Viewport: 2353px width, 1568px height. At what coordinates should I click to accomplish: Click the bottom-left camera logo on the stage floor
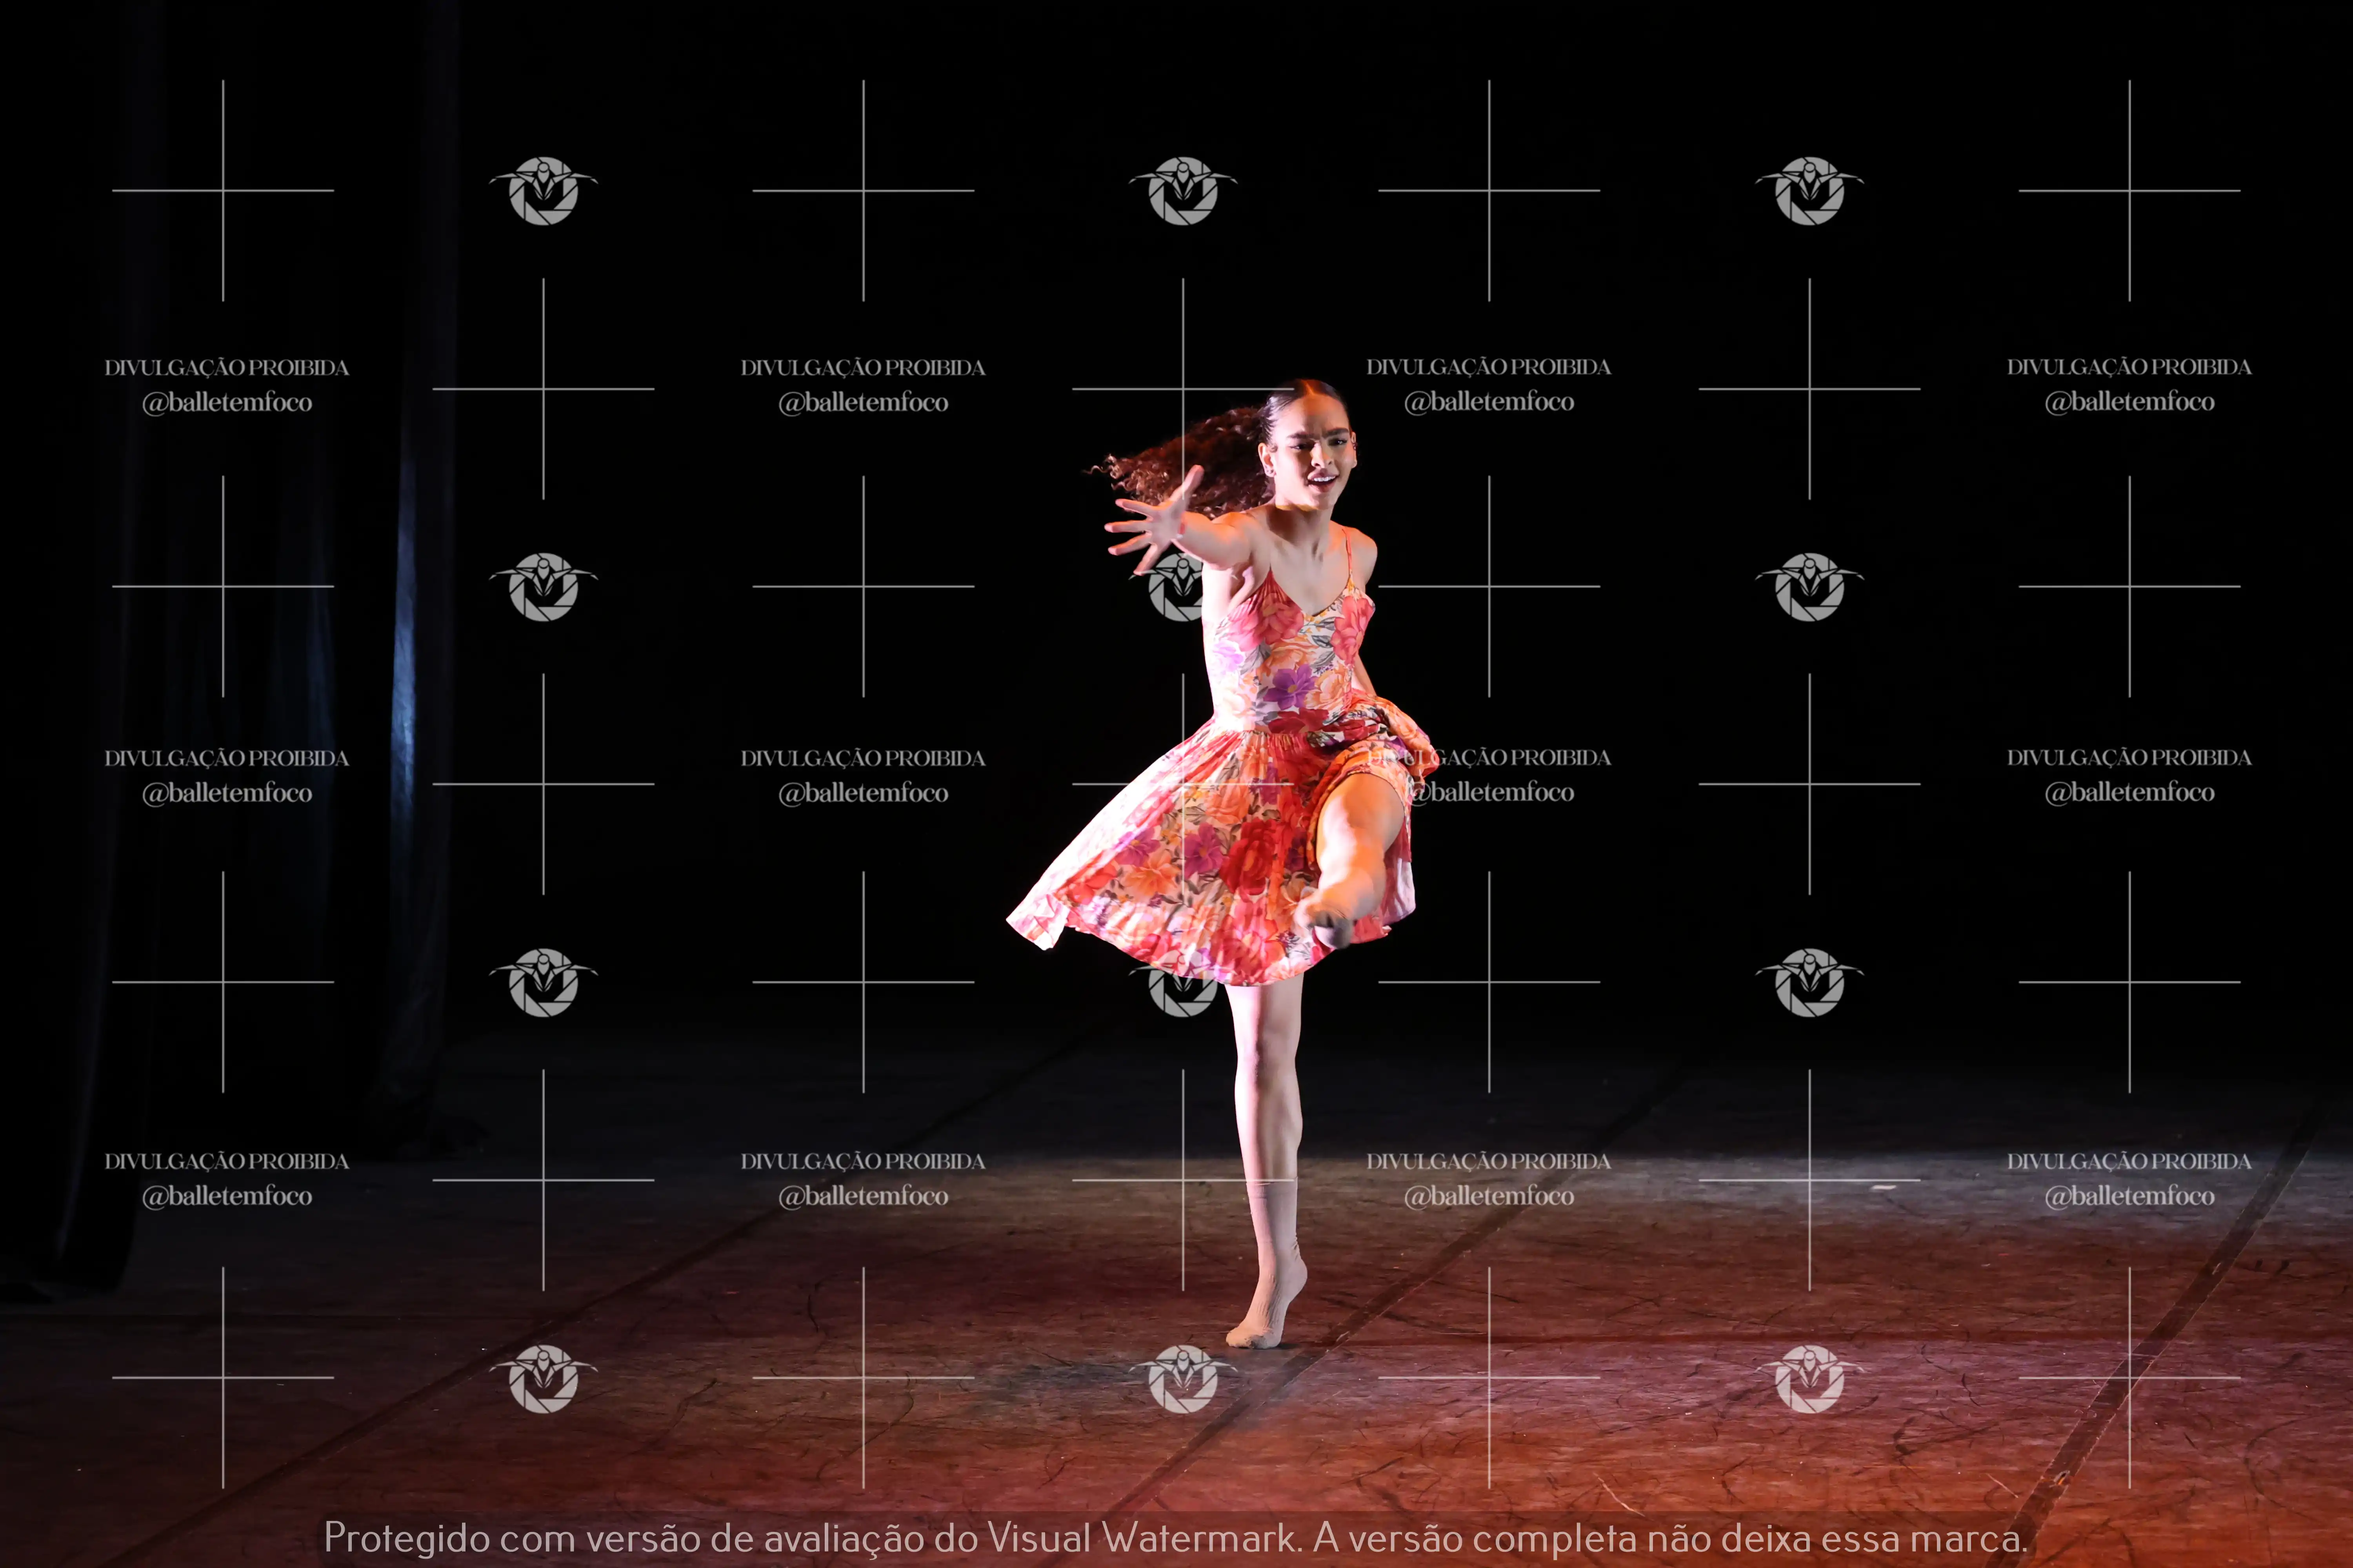pos(543,1379)
